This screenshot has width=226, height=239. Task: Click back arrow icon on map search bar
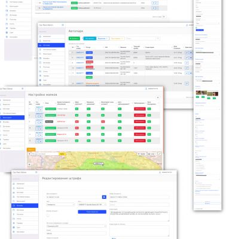coord(29,154)
